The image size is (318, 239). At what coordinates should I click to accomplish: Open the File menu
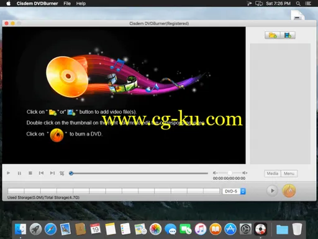pyautogui.click(x=67, y=4)
